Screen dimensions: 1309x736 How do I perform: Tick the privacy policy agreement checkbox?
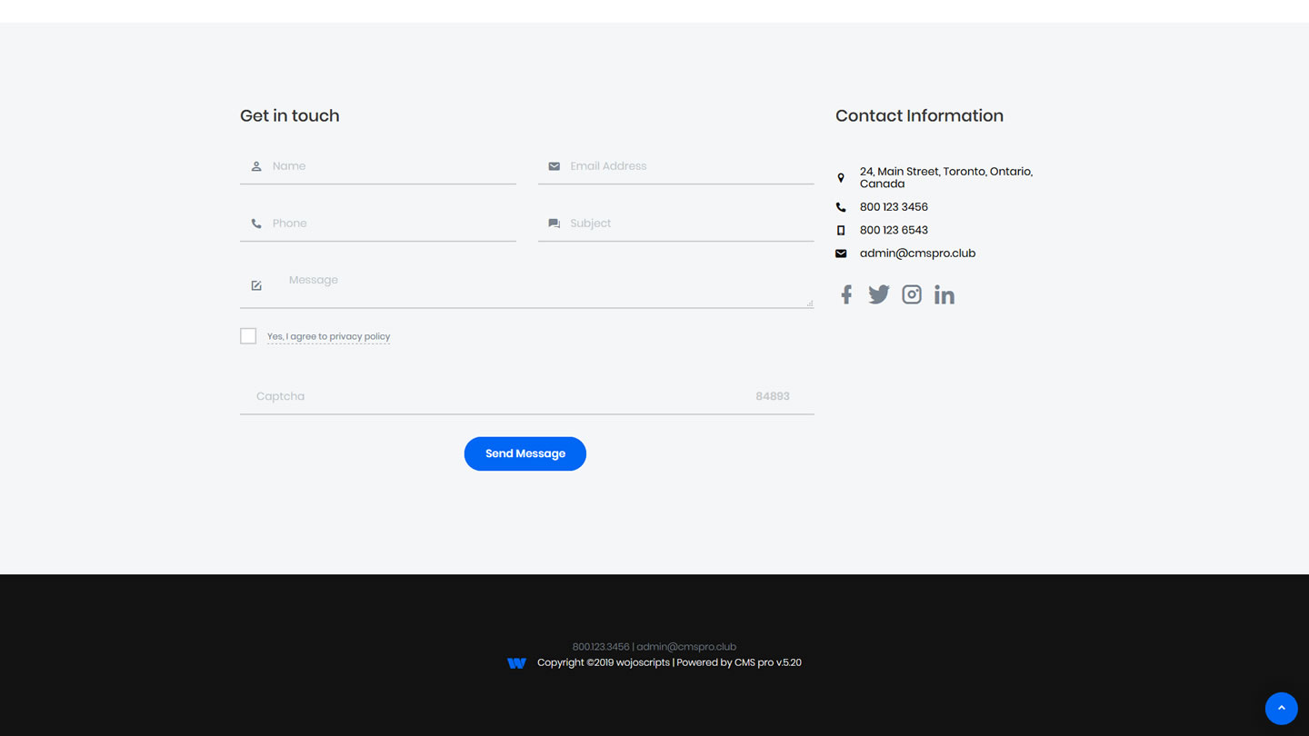[248, 336]
